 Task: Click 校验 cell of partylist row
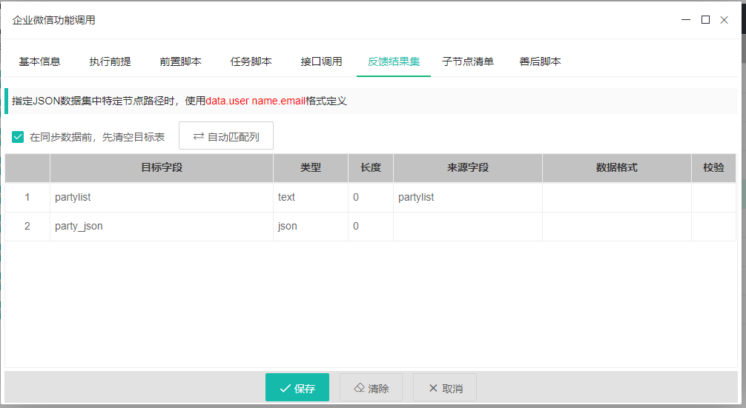(x=713, y=198)
